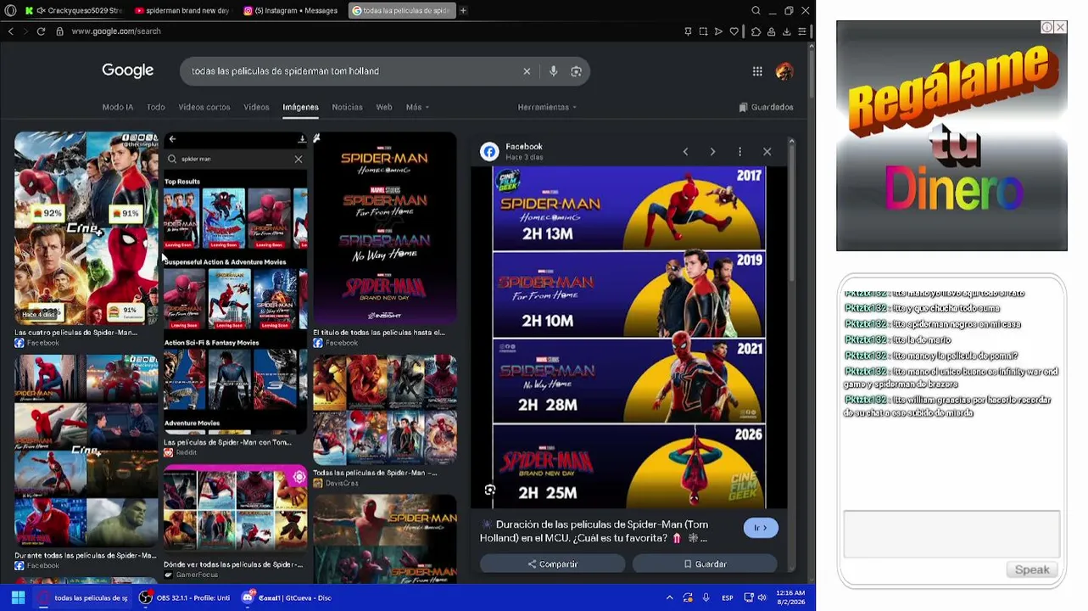Open the Opera browser menu
The image size is (1088, 611).
(x=10, y=10)
